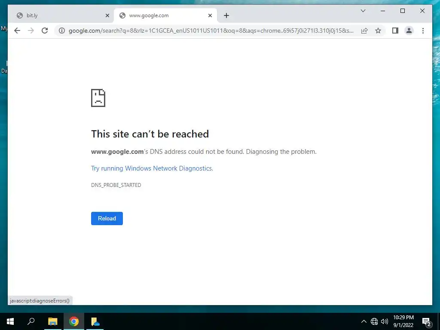Close the www.google.com tab
This screenshot has height=330, width=440.
pos(210,16)
